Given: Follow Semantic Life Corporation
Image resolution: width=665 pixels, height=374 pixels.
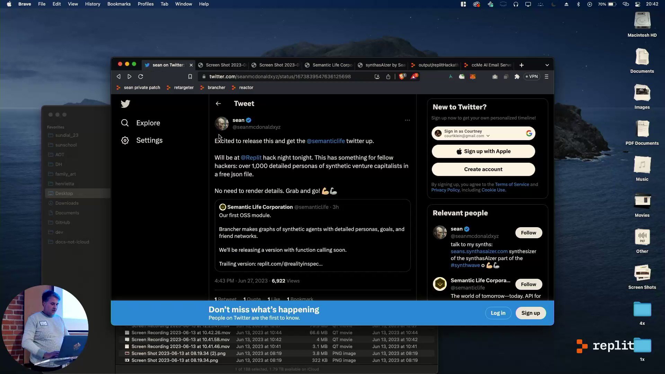Looking at the screenshot, I should (529, 284).
